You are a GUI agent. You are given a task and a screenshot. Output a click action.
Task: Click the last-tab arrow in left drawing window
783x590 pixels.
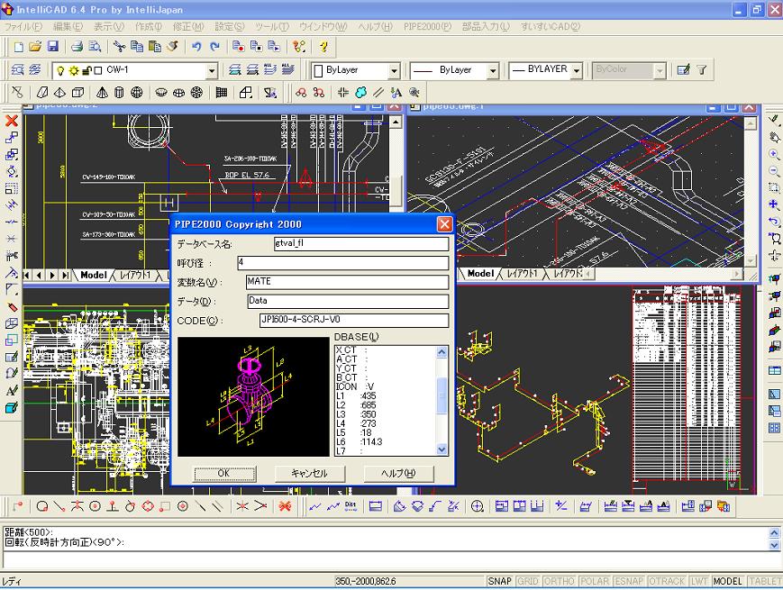click(66, 275)
